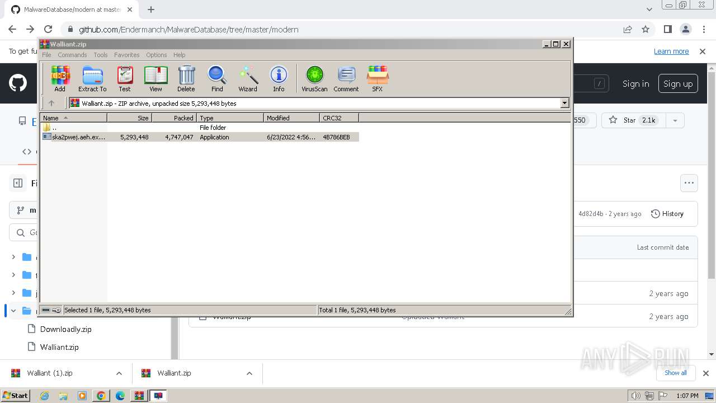Open Internet Explorer from taskbar
The image size is (716, 403).
tap(45, 396)
